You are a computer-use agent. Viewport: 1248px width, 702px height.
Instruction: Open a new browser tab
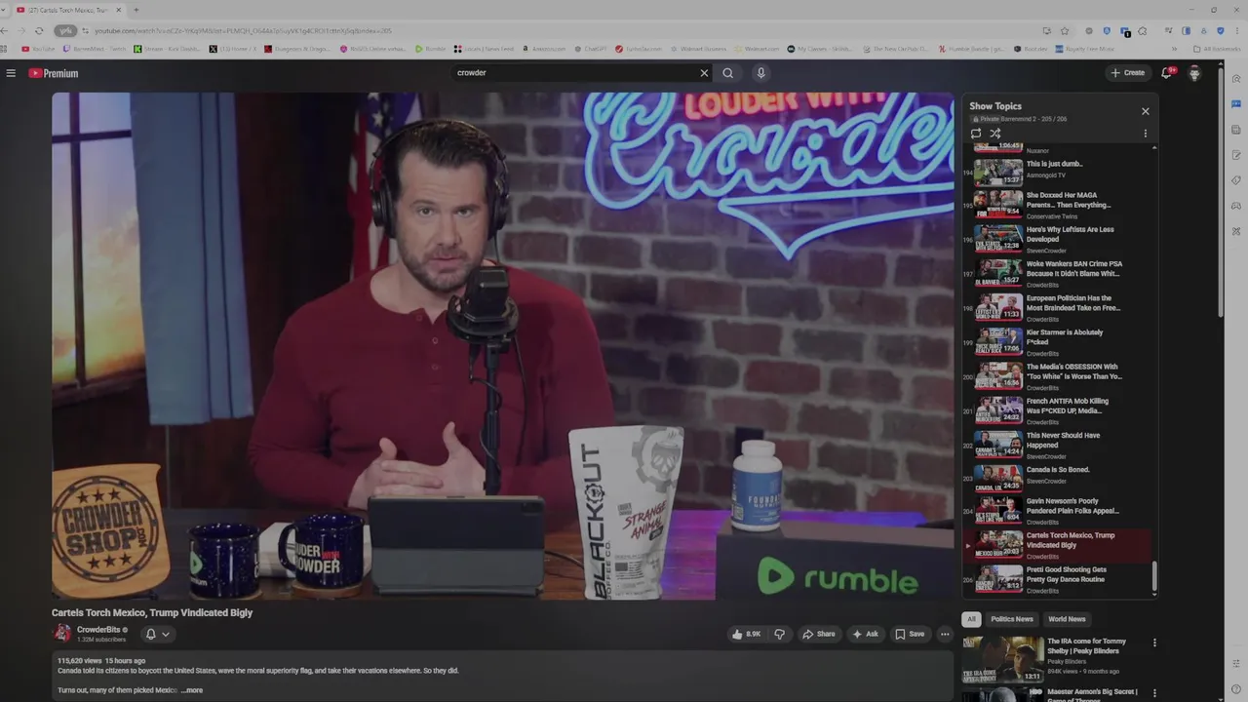[136, 10]
